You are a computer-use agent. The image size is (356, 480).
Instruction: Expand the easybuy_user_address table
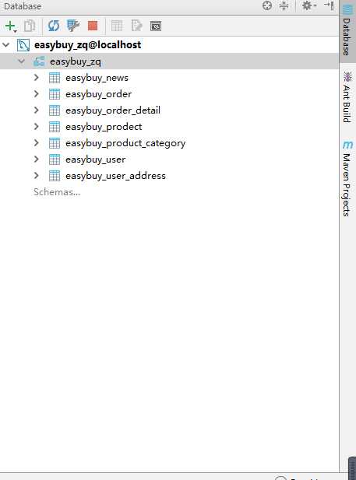tap(36, 175)
